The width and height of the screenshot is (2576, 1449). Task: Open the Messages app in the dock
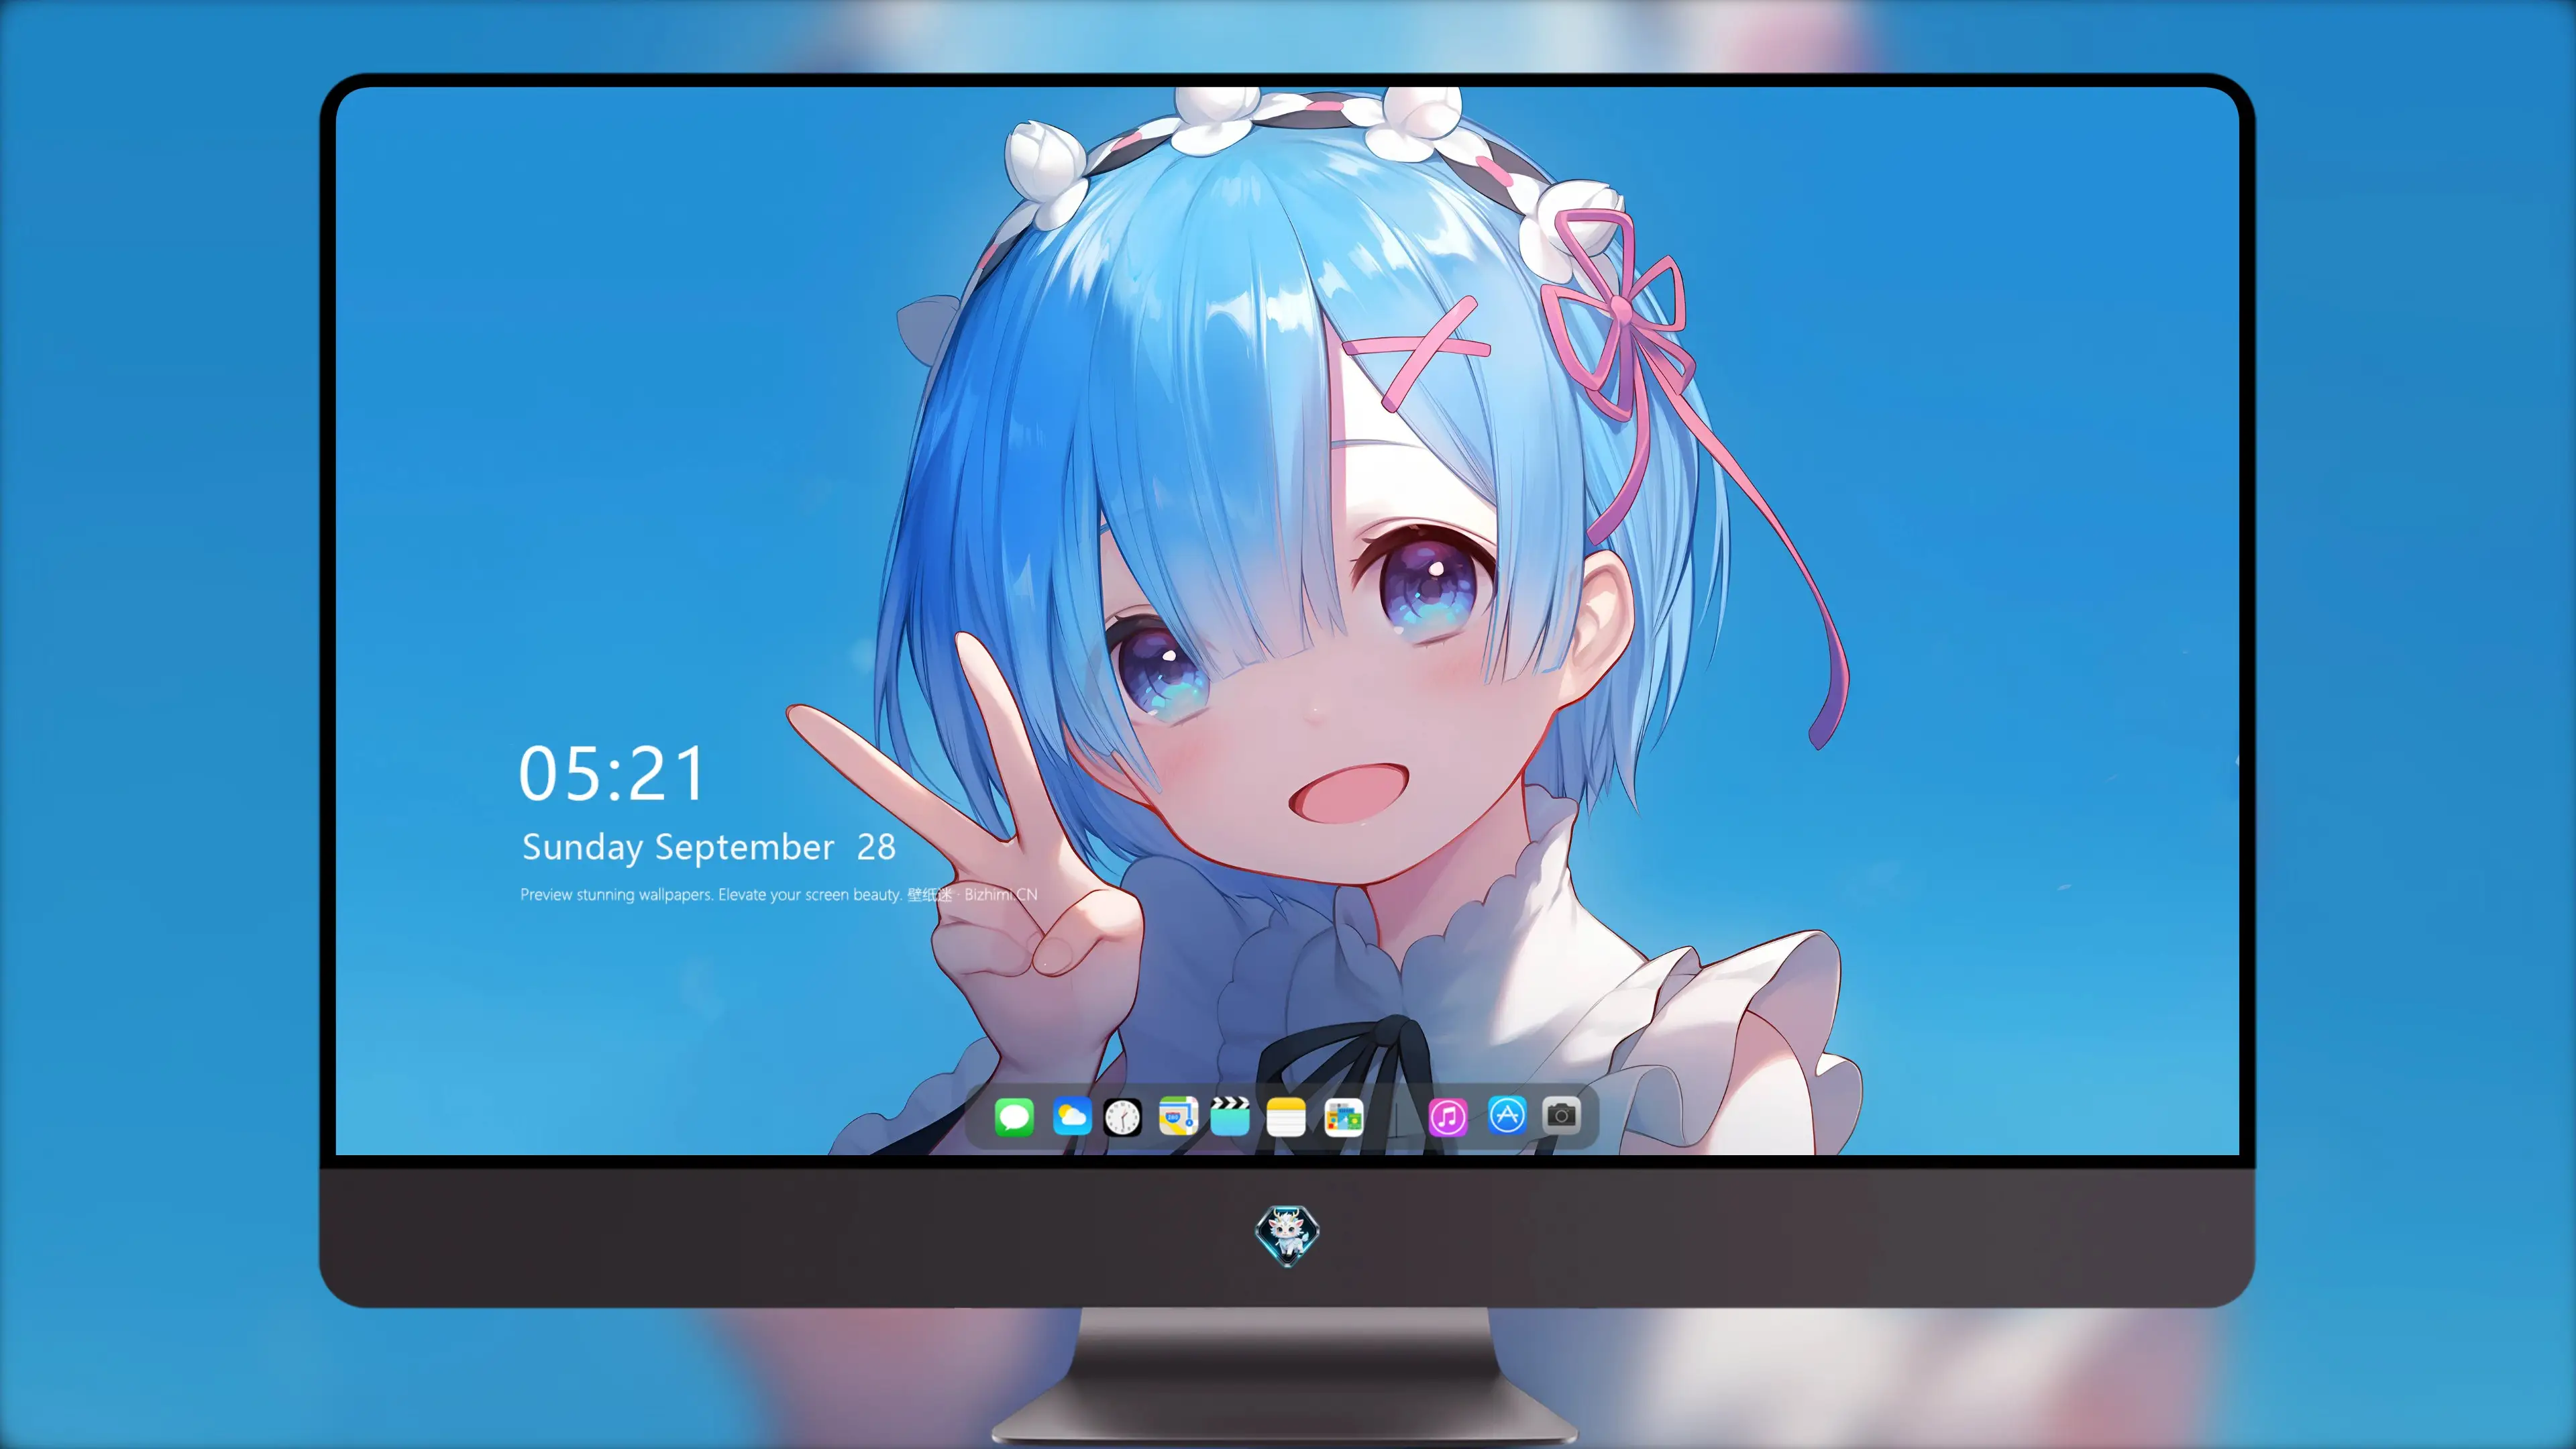tap(1014, 1116)
